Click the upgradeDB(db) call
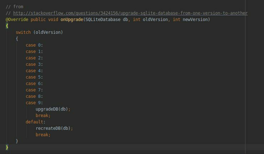Viewport: 264px width, 154px height. (53, 109)
